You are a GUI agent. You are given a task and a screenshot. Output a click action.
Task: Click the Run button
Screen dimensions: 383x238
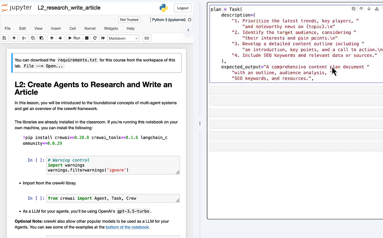click(x=74, y=38)
